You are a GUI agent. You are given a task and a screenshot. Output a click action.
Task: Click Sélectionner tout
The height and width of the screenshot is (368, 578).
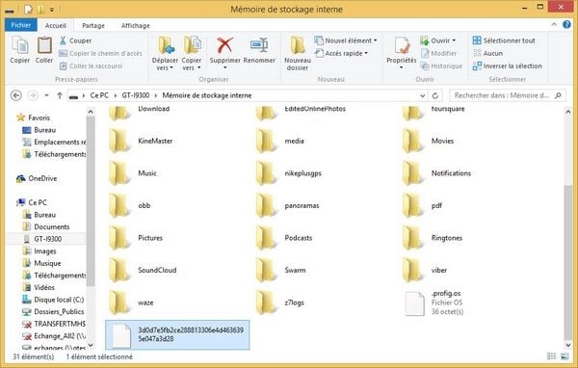pyautogui.click(x=504, y=40)
